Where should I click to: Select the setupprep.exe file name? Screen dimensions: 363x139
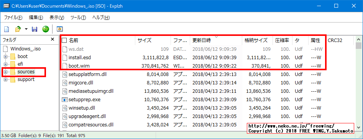(x=84, y=100)
